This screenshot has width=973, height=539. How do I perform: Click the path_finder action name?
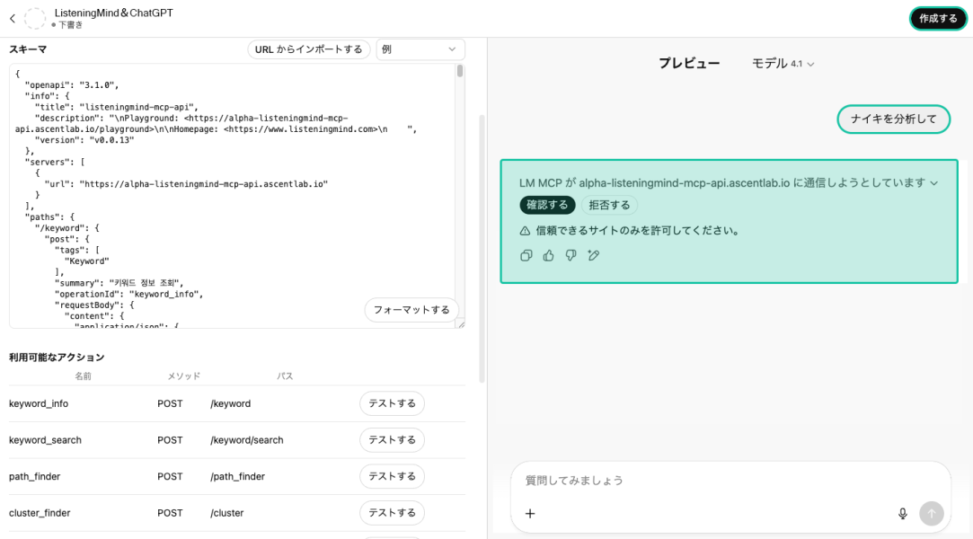pos(35,476)
